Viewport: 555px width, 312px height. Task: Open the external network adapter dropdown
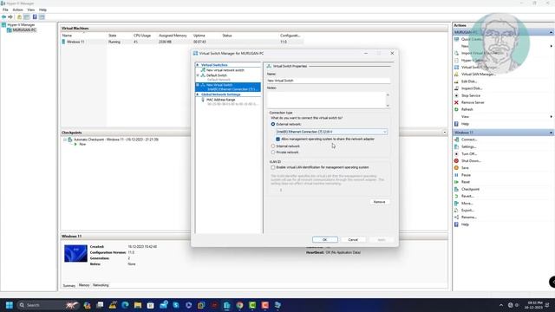pyautogui.click(x=331, y=132)
